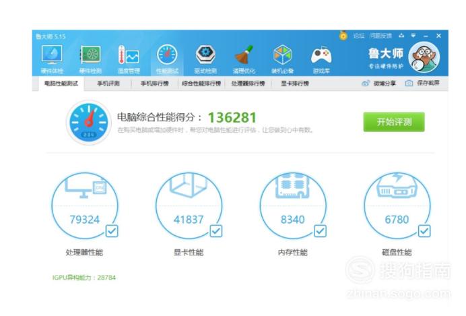
Task: Click the 显卡性能 label
Action: point(189,253)
